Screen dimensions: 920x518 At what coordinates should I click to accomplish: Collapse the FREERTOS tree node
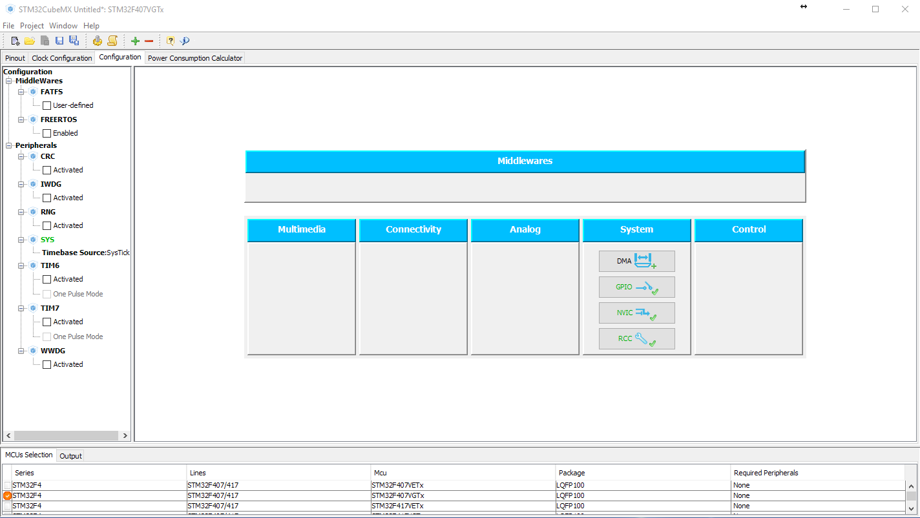pos(21,119)
